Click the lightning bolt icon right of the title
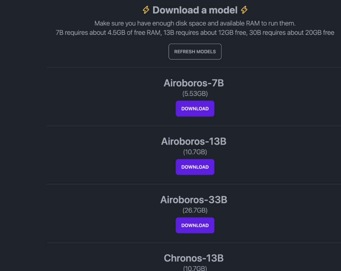Screen dimensions: 341x271 (x=244, y=10)
